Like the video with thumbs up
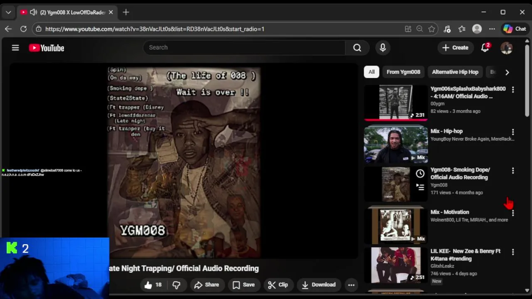Image resolution: width=532 pixels, height=299 pixels. tap(153, 285)
